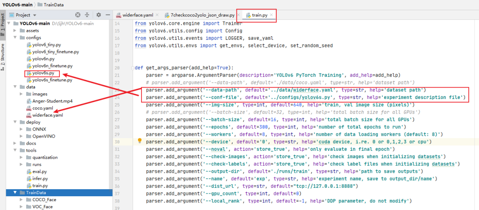
Task: Click the '--batch-size' default=16 code line
Action: tap(280, 120)
